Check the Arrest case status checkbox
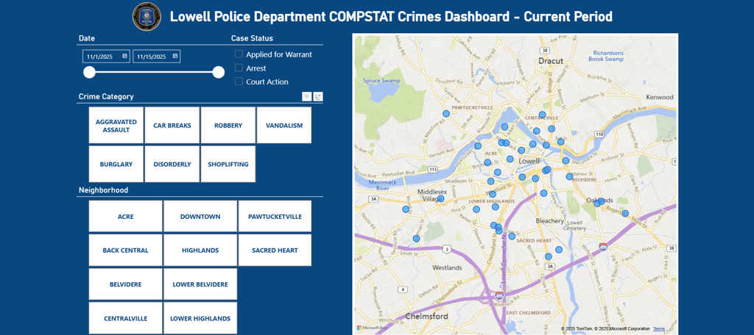This screenshot has width=754, height=335. 239,68
